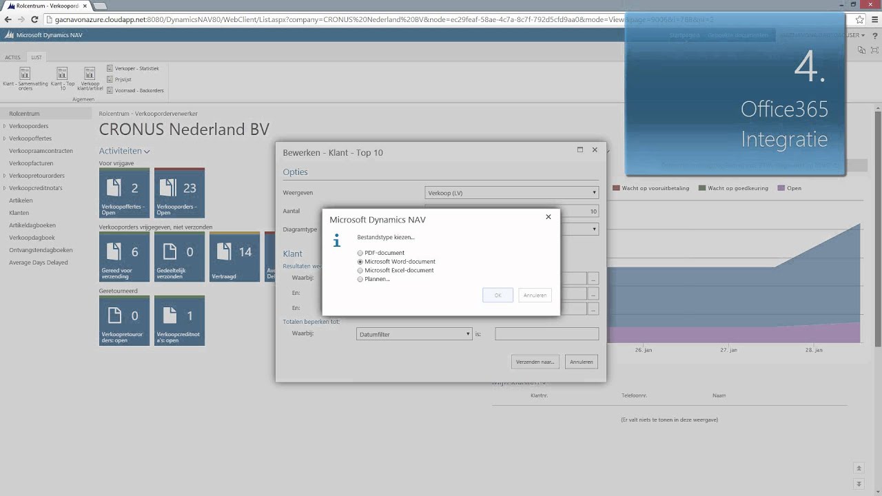
Task: Open Verkoper - Statistiek report
Action: pyautogui.click(x=132, y=68)
